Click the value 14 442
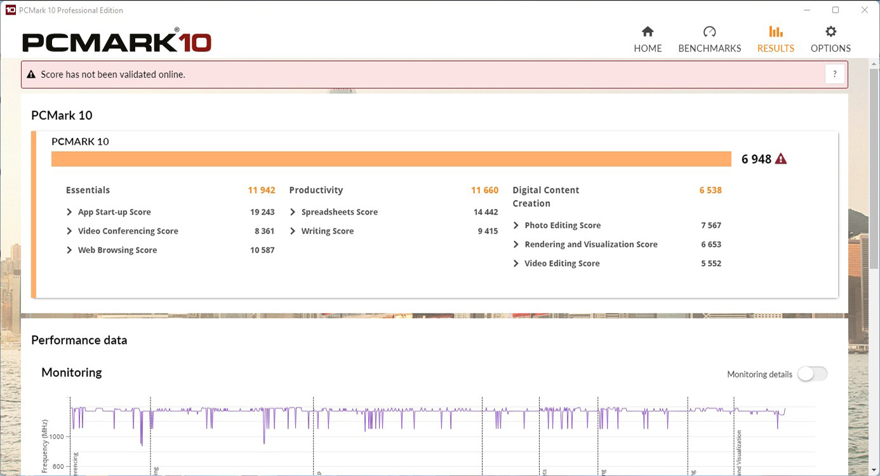 tap(486, 212)
